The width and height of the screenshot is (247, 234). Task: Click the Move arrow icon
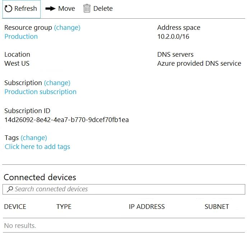pos(51,9)
